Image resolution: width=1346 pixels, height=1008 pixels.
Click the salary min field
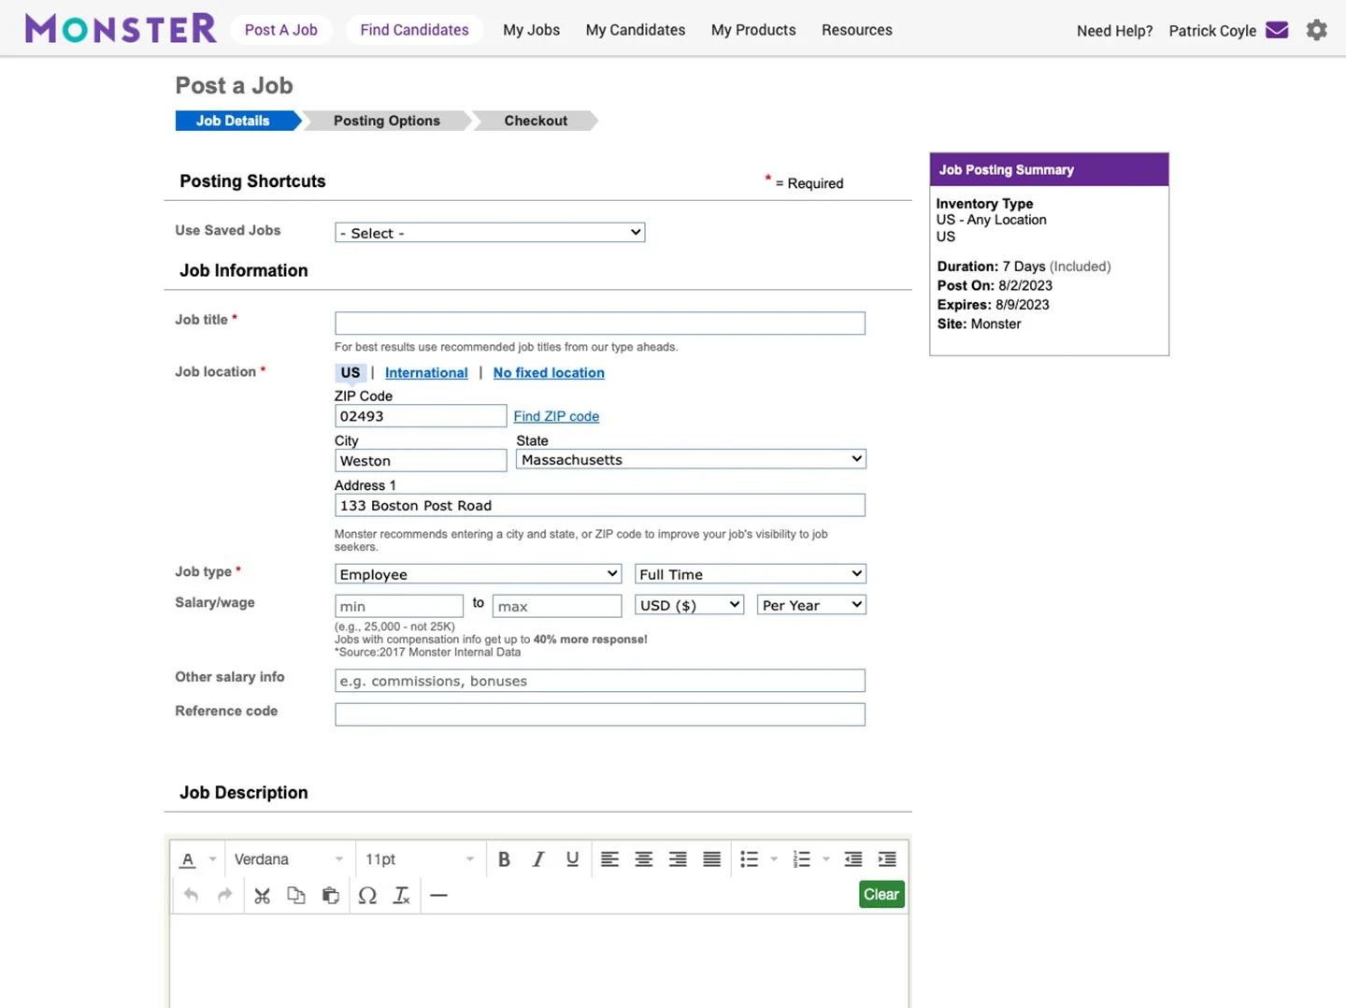click(x=399, y=606)
